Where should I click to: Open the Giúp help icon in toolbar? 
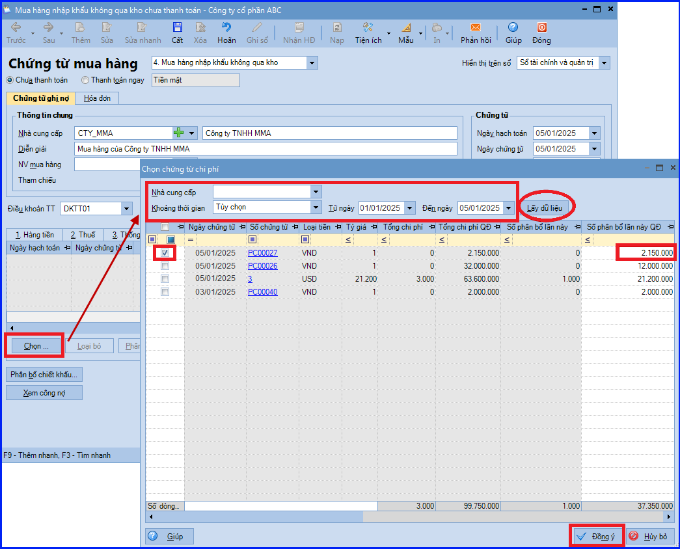click(513, 27)
